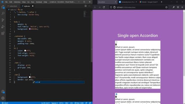Open the Accounts icon in activity bar
This screenshot has height=104, width=185.
click(3, 92)
